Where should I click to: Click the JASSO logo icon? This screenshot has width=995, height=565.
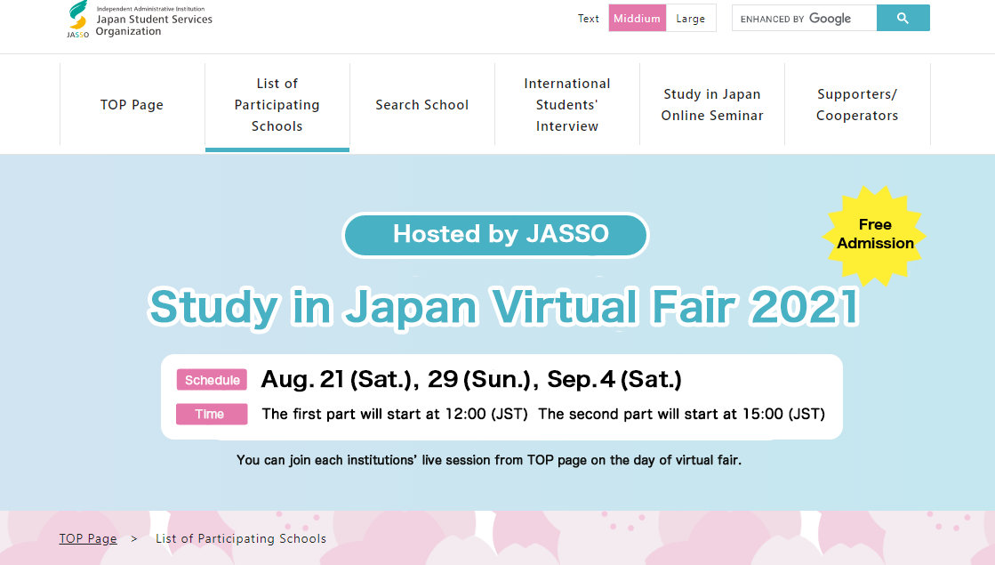pyautogui.click(x=78, y=19)
